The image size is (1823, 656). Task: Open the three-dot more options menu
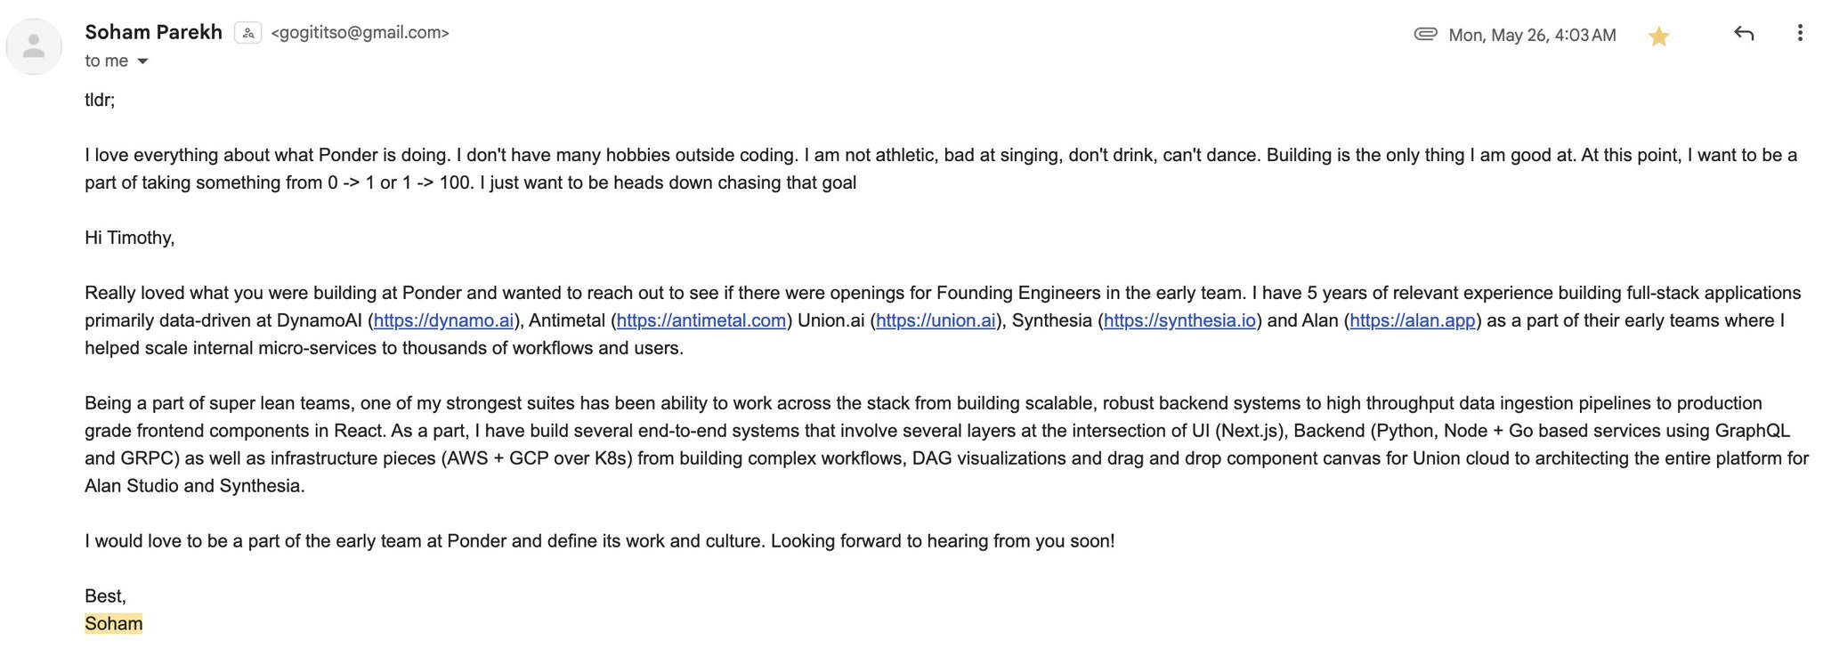pyautogui.click(x=1799, y=33)
